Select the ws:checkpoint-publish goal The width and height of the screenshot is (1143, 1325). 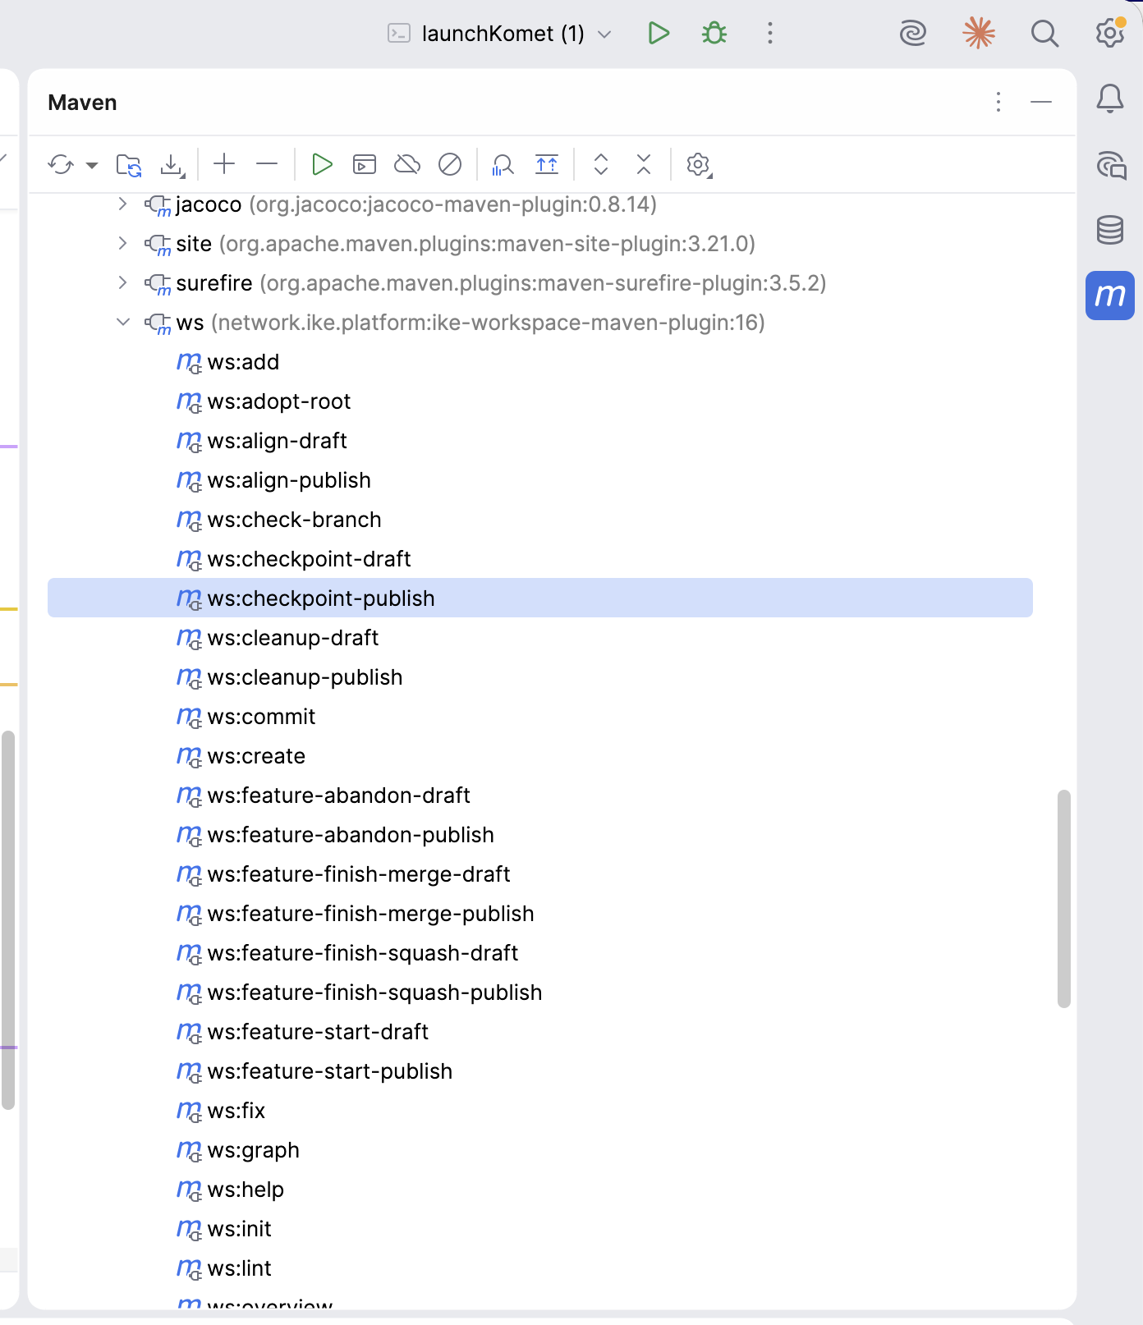coord(540,598)
